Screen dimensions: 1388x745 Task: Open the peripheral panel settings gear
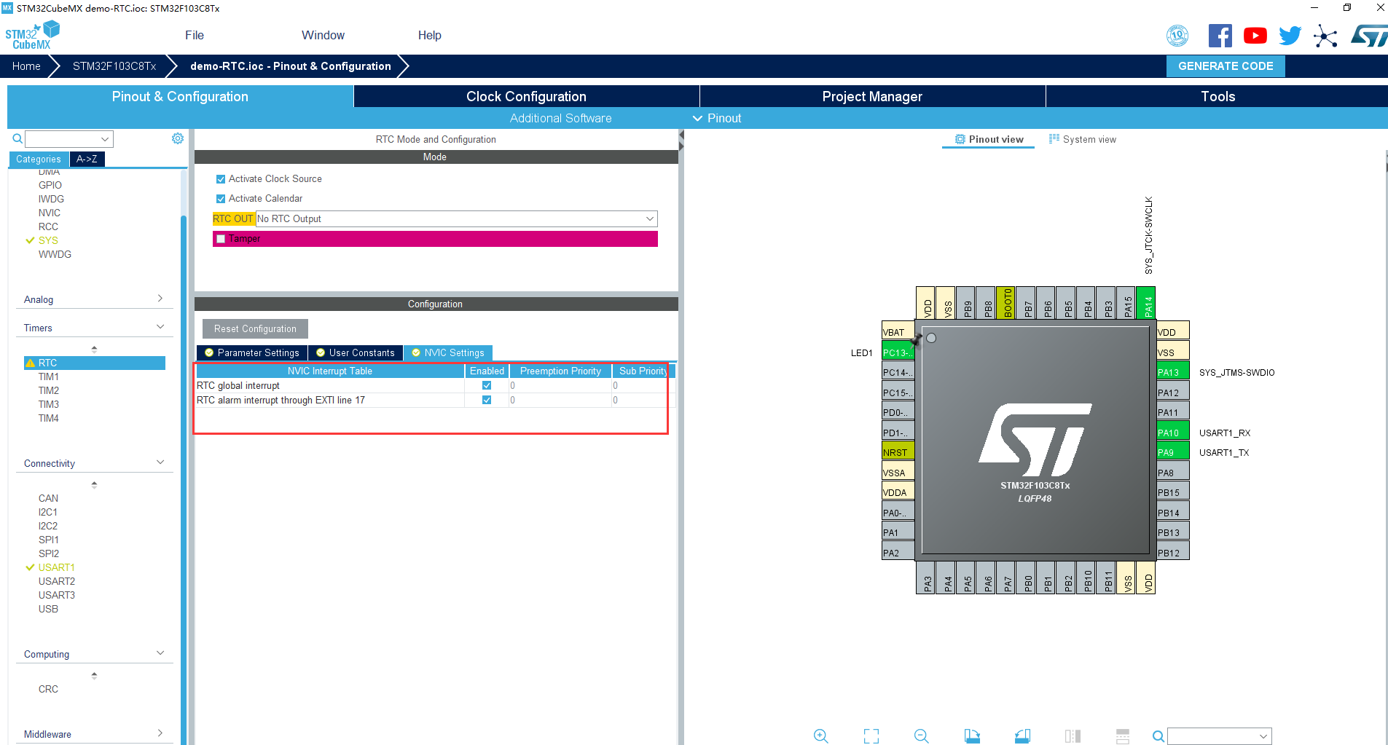(177, 138)
